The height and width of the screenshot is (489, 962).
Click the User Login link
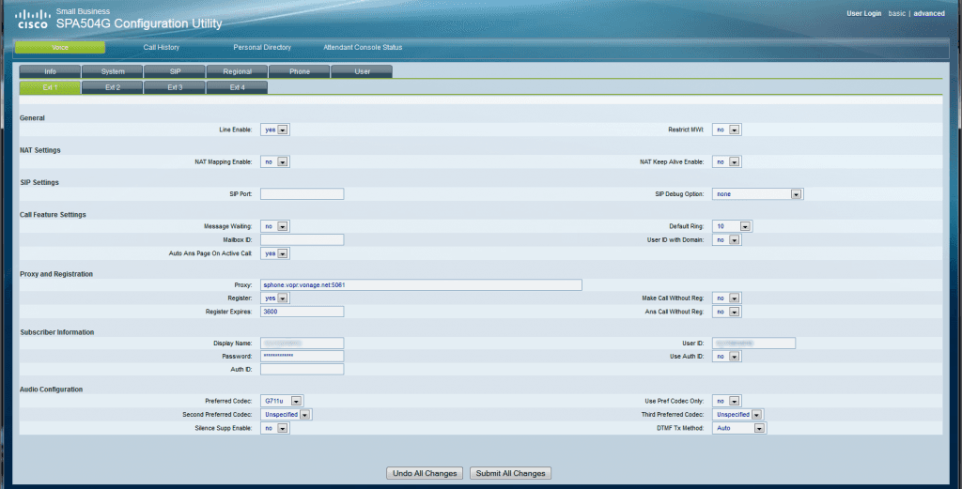(863, 13)
